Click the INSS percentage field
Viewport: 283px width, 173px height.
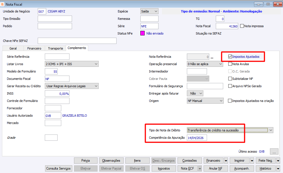tap(57, 93)
